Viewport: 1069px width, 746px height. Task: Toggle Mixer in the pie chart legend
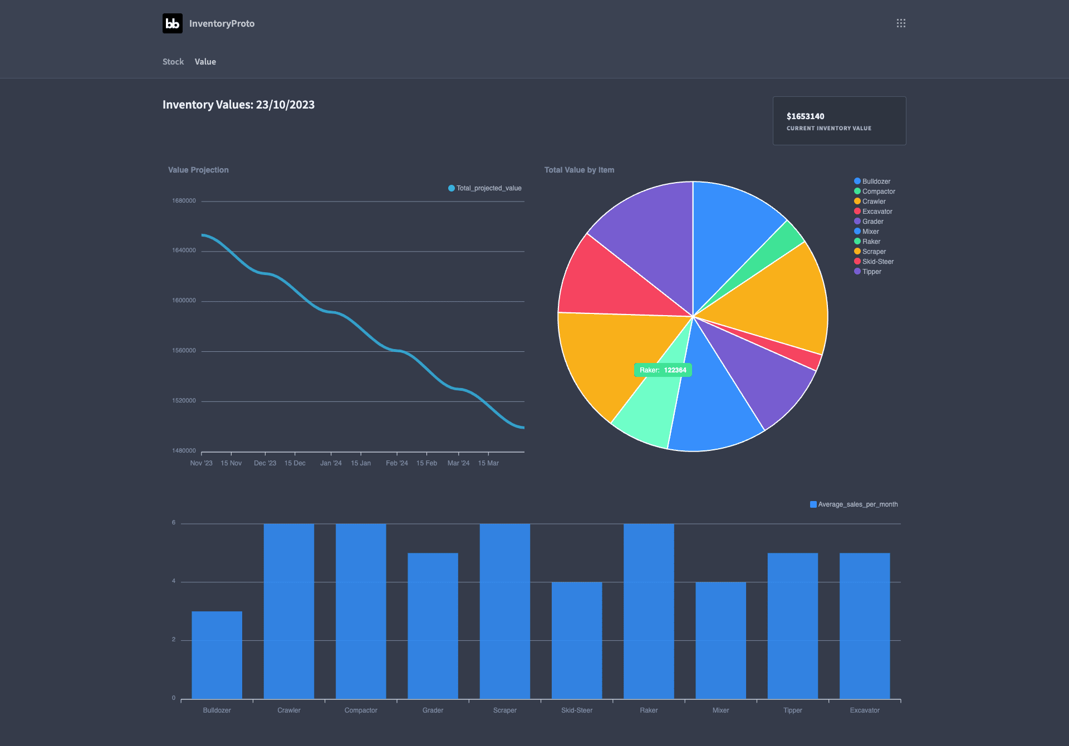tap(866, 232)
